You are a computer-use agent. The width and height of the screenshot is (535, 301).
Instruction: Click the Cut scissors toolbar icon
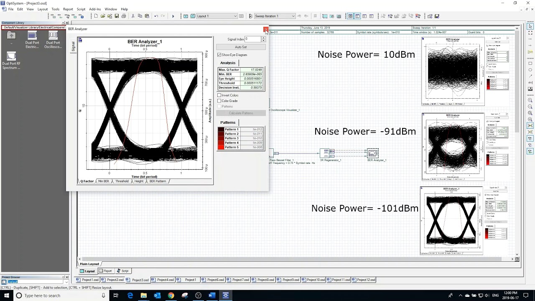coord(133,16)
